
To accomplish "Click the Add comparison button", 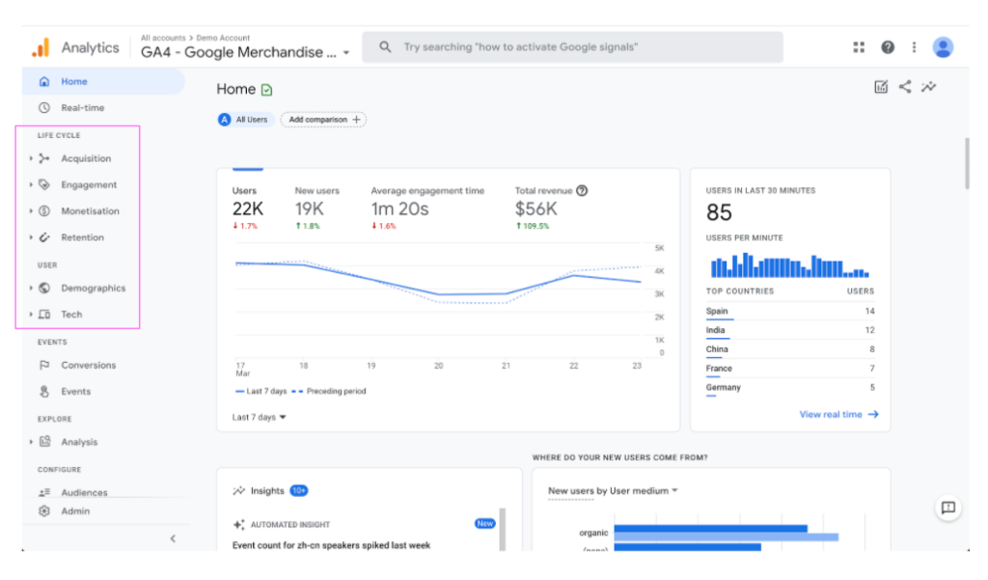I will coord(324,120).
